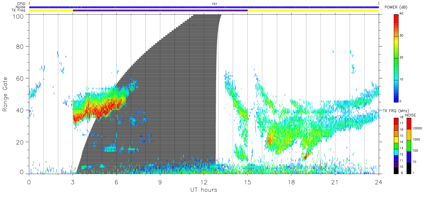
Task: Click the "UT hours" axis title
Action: pos(204,190)
